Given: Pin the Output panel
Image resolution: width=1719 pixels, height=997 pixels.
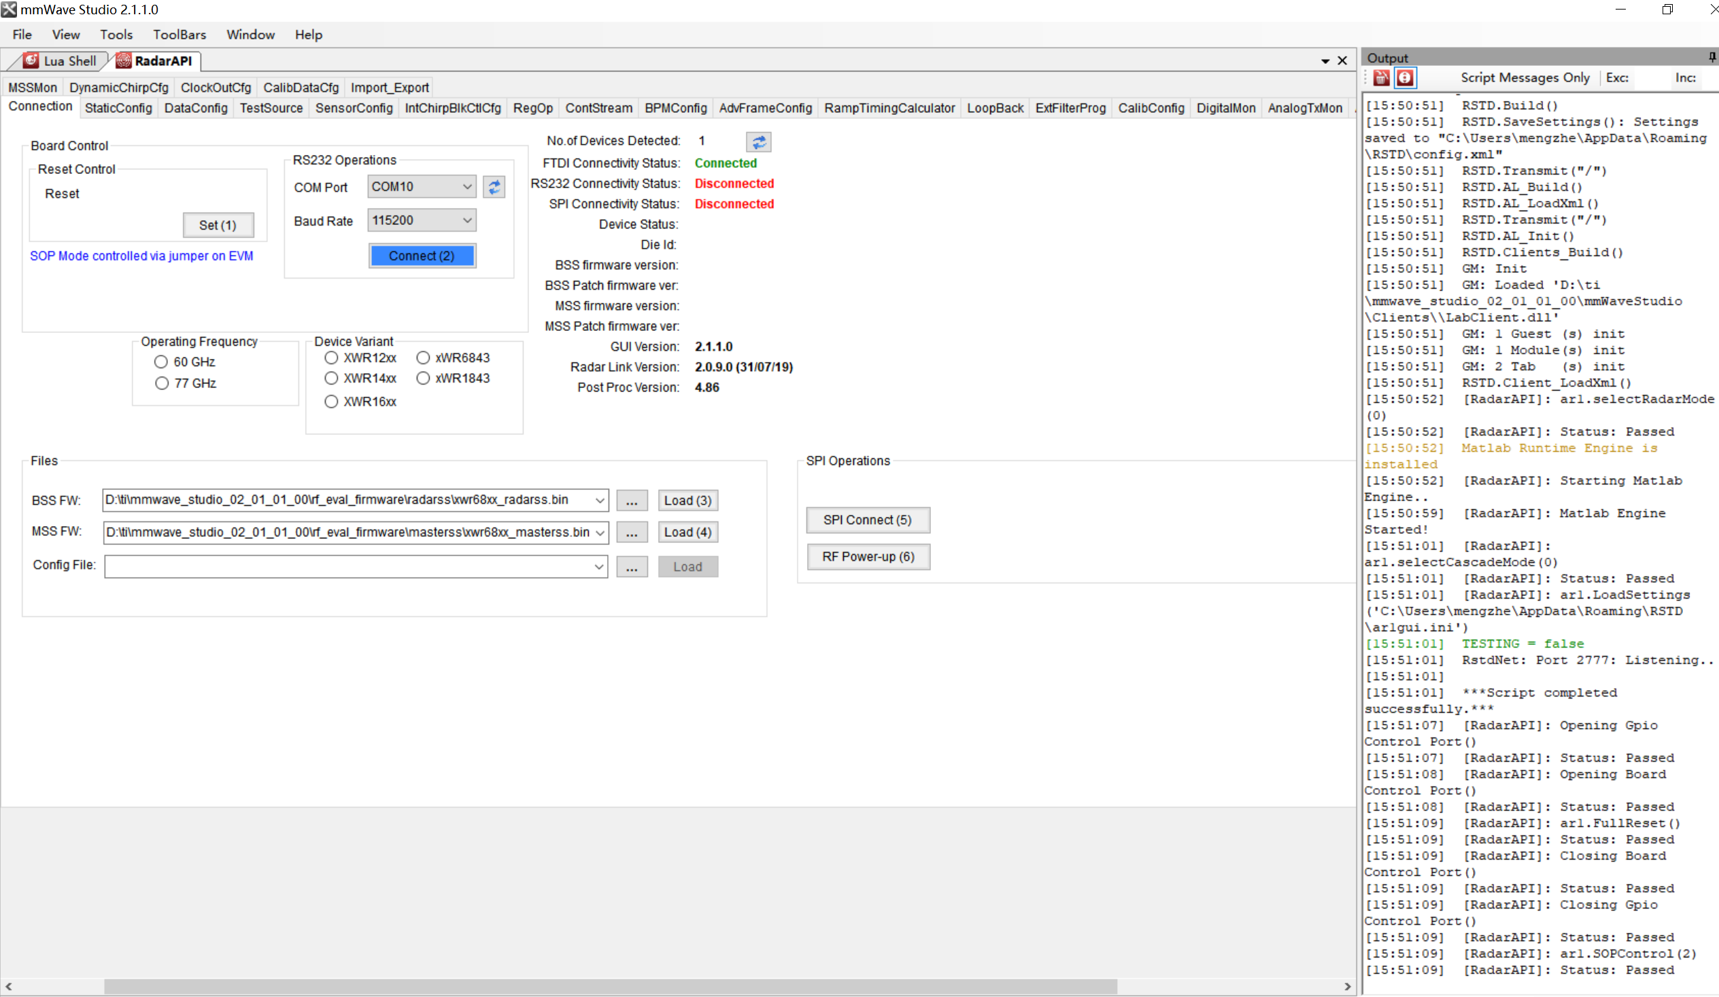Looking at the screenshot, I should (1712, 57).
